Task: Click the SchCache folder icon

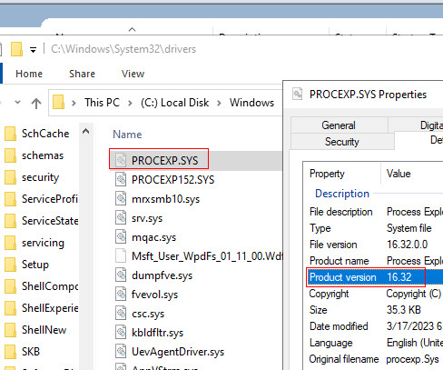Action: (x=10, y=134)
